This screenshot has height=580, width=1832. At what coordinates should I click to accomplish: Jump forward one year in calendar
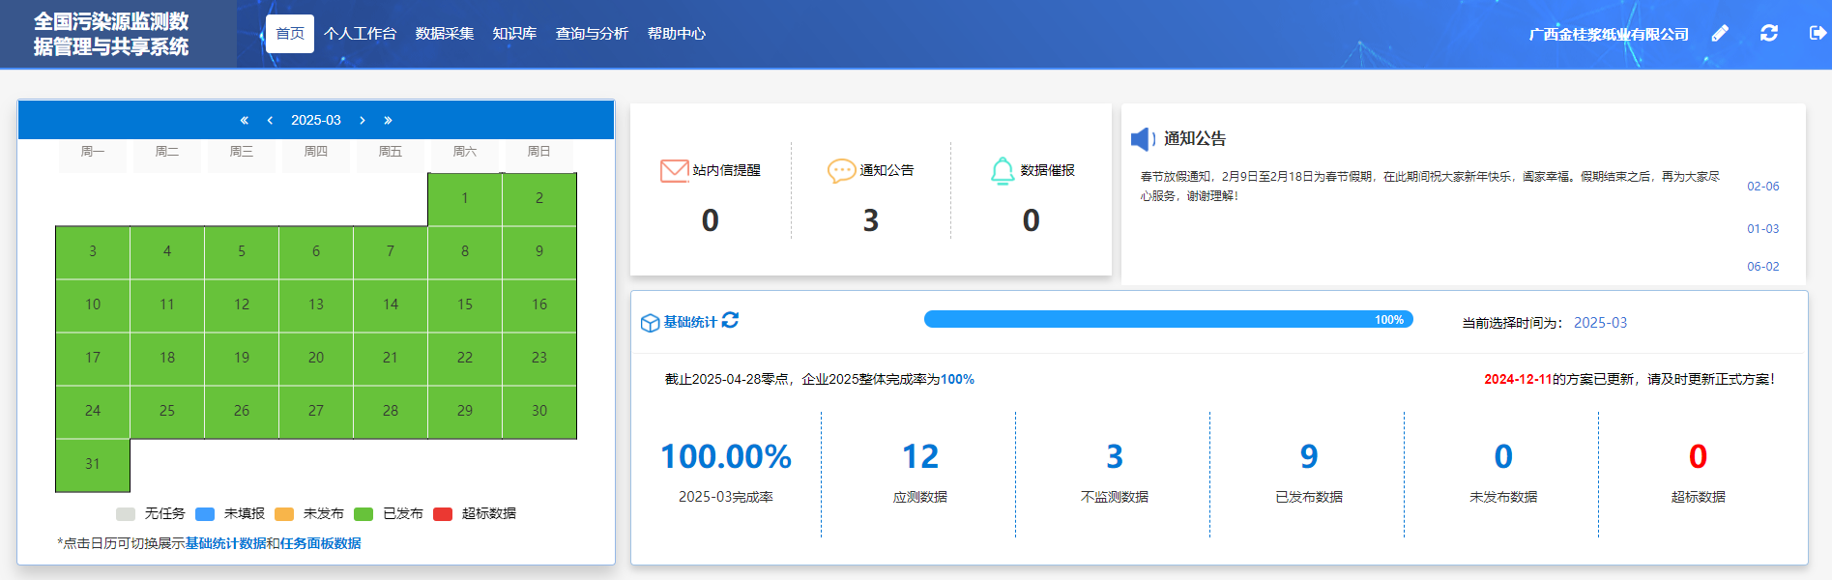click(388, 121)
